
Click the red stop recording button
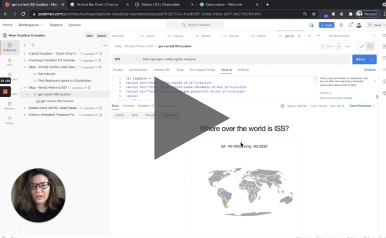coord(5,92)
